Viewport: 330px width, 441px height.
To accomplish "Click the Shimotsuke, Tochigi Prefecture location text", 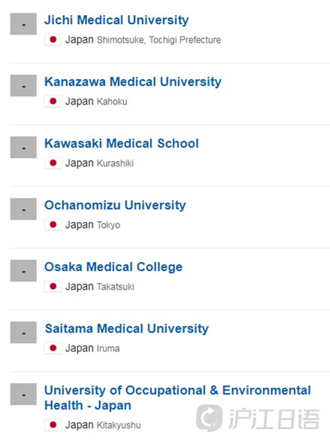I will pos(159,40).
